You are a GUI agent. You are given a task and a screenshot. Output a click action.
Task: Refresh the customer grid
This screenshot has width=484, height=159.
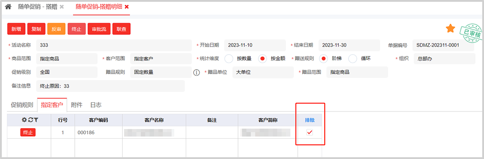coord(30,120)
